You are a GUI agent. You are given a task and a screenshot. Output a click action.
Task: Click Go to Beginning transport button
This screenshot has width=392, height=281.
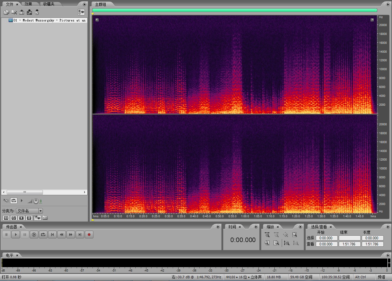tap(52, 235)
